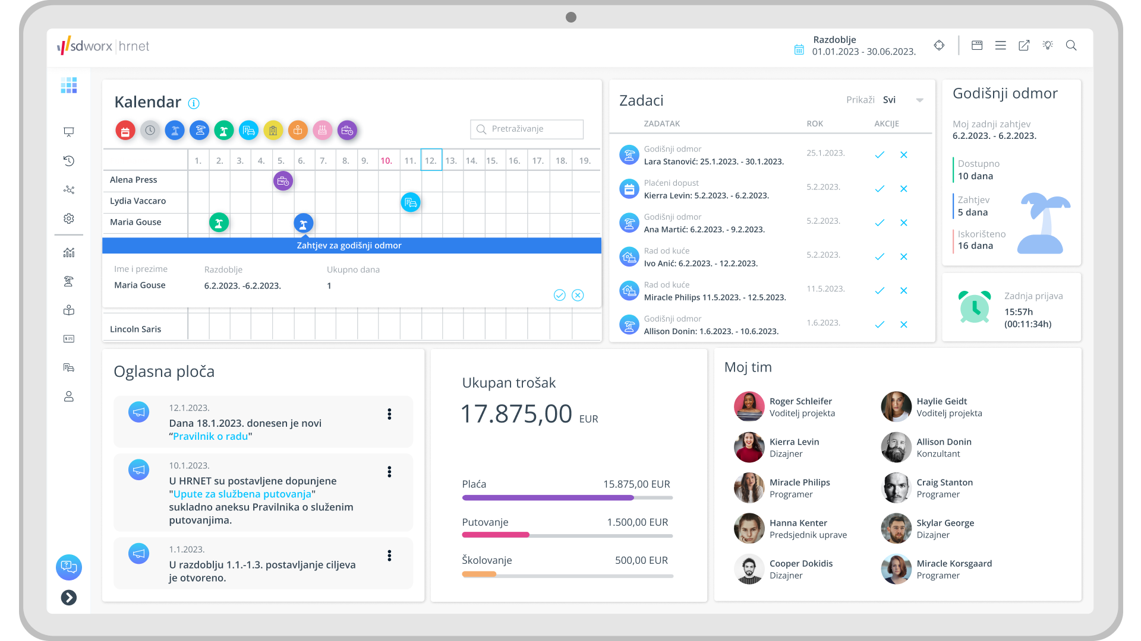The image size is (1141, 641).
Task: Select day 12 in calendar header
Action: pyautogui.click(x=431, y=160)
